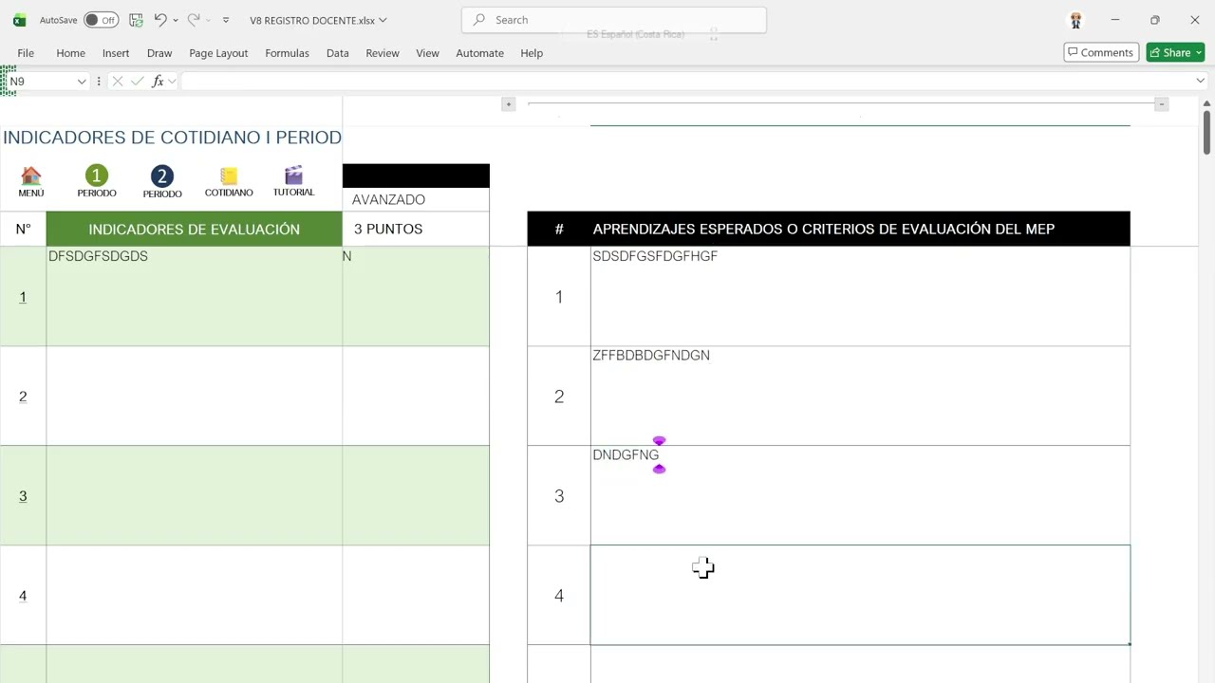Switch to the View tab
This screenshot has width=1215, height=683.
[x=427, y=53]
